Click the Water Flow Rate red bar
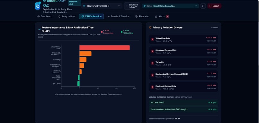The height and width of the screenshot is (123, 259). [104, 48]
